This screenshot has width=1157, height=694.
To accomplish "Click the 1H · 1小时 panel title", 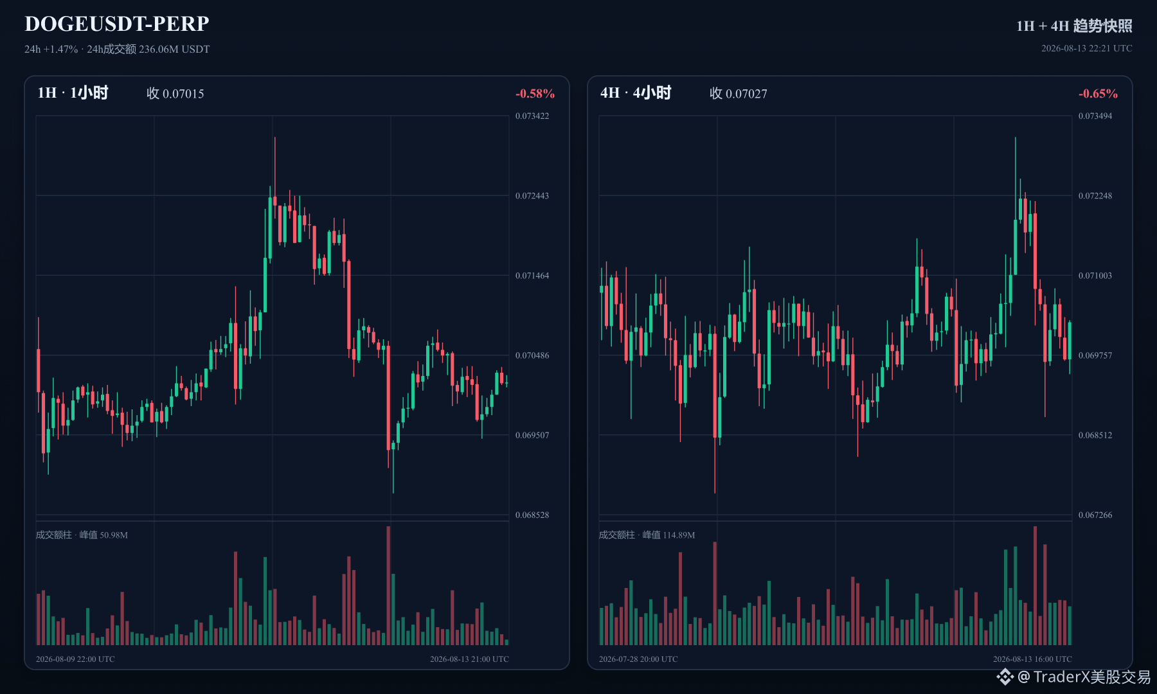I will click(x=73, y=93).
